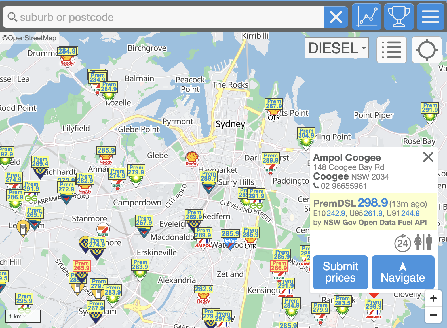447x328 pixels.
Task: Show station list view icon
Action: pyautogui.click(x=392, y=50)
